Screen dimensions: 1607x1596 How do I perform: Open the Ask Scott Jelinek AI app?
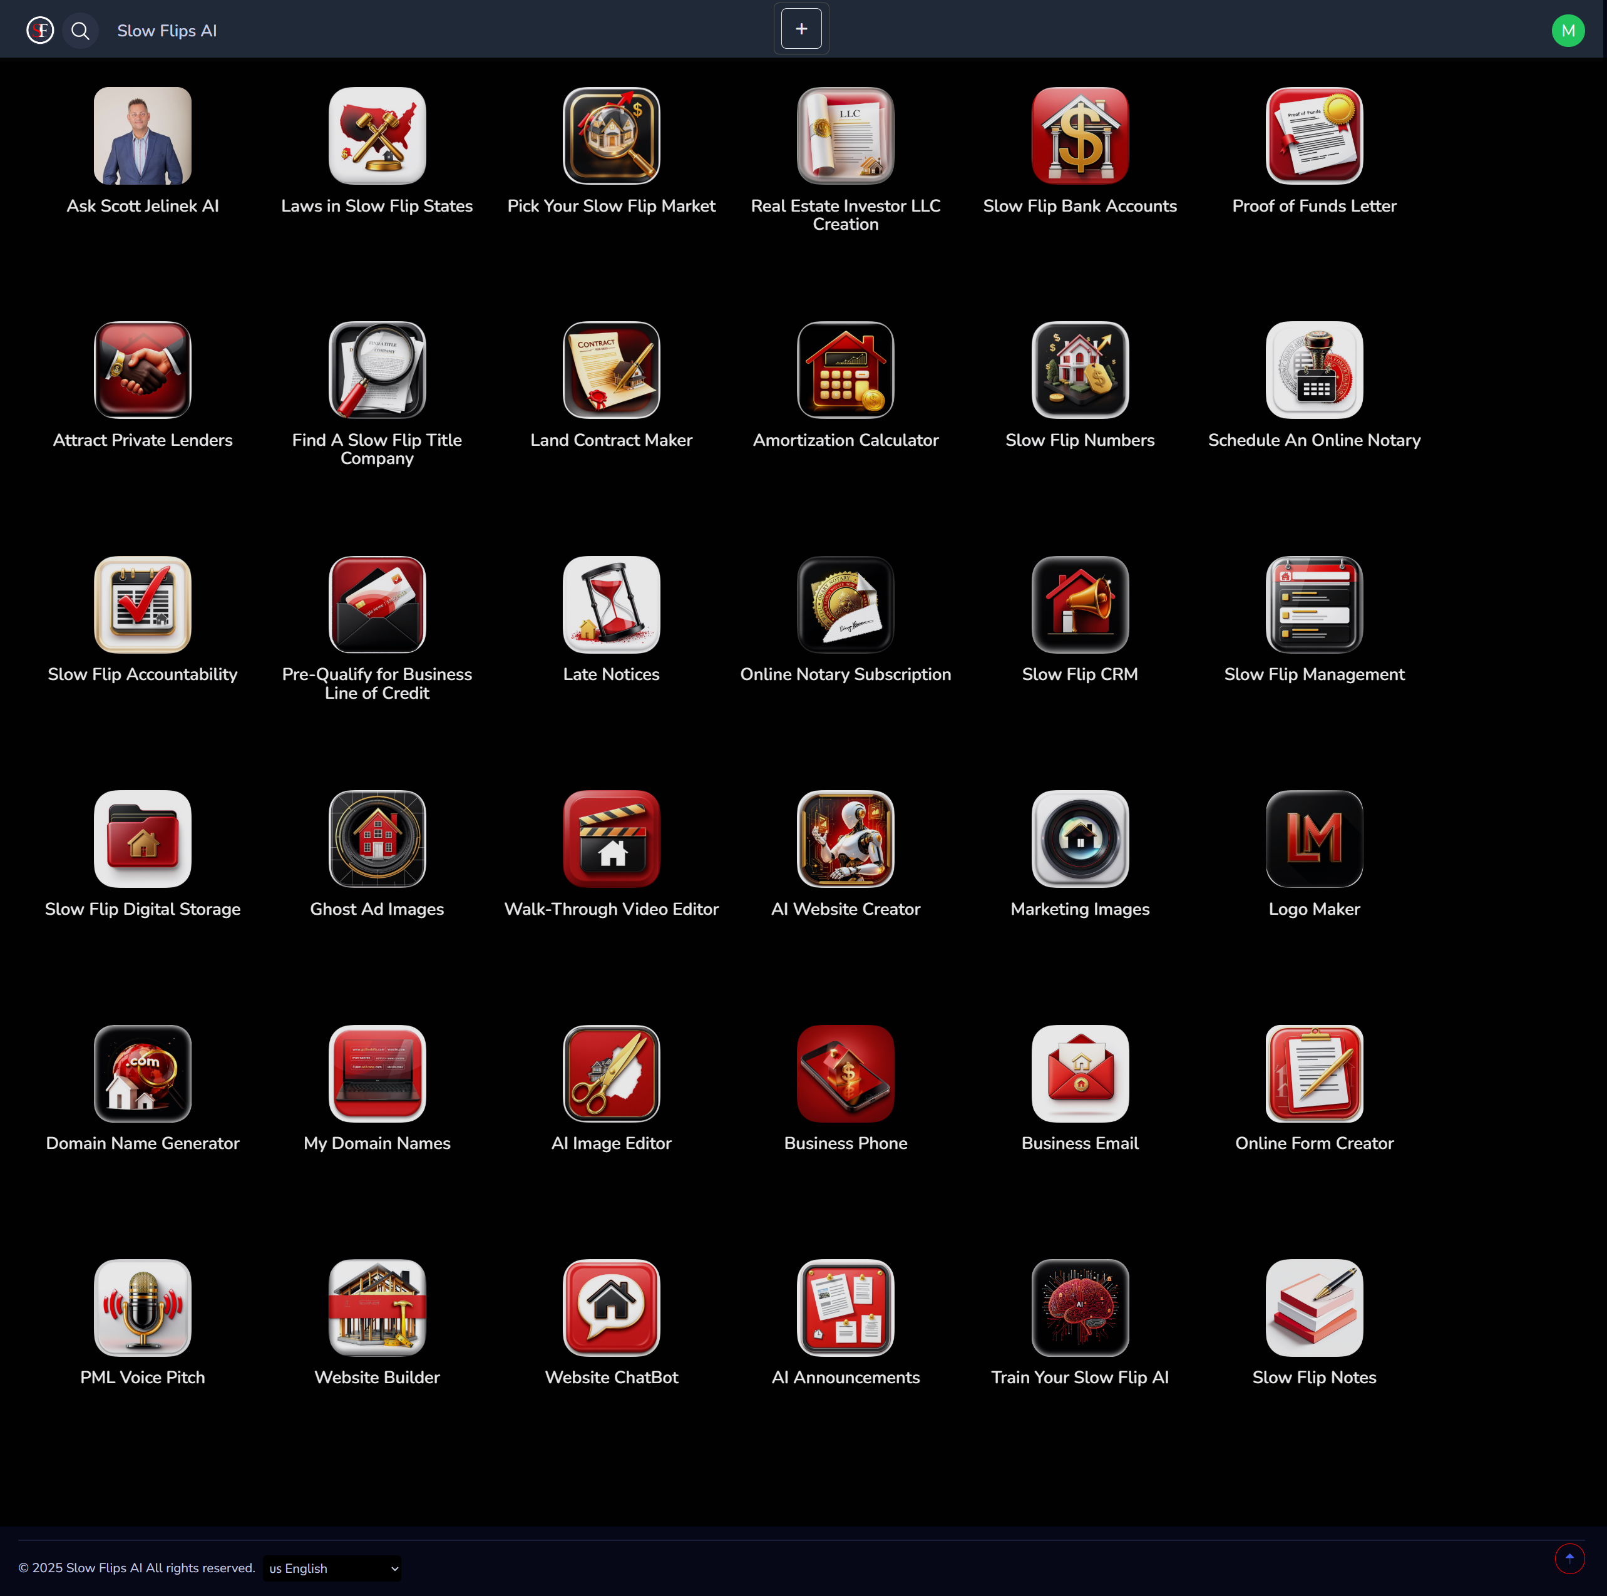tap(142, 136)
